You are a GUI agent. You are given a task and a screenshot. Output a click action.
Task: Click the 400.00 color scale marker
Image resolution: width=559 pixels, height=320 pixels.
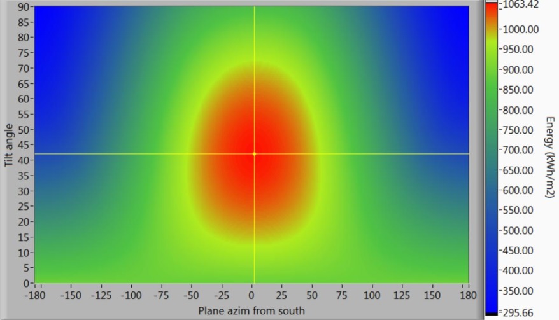click(518, 270)
